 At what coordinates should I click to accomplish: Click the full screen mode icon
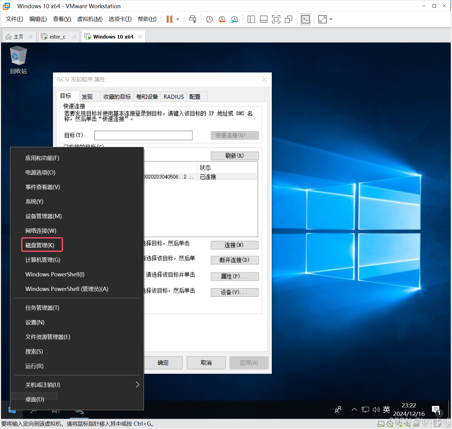click(x=276, y=19)
